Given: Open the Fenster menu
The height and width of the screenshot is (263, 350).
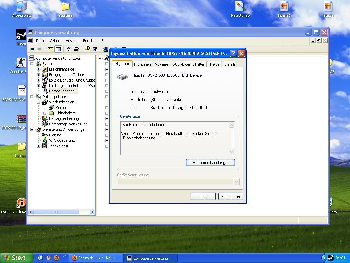Looking at the screenshot, I should 89,41.
